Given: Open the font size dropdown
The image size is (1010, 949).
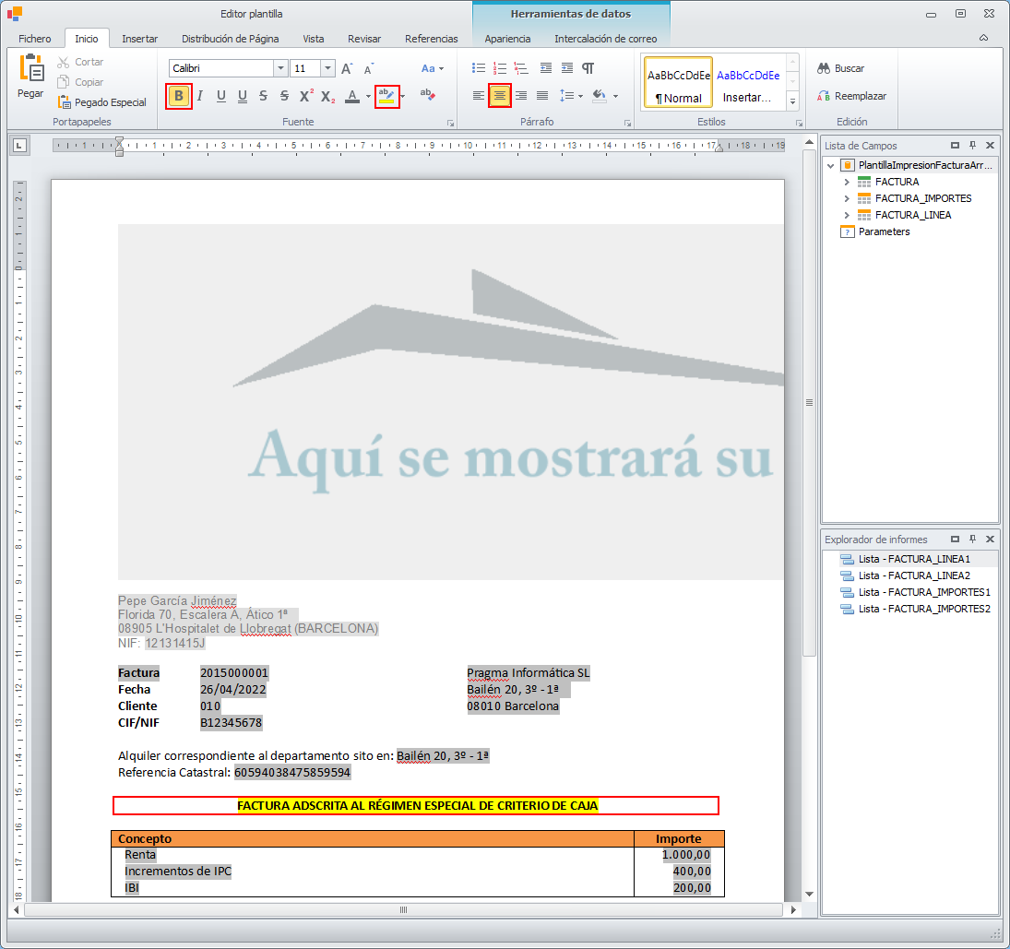Looking at the screenshot, I should (x=327, y=68).
